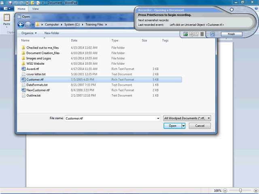Viewport: 259px width, 194px height.
Task: Select Training Files in the breadcrumb
Action: click(94, 24)
